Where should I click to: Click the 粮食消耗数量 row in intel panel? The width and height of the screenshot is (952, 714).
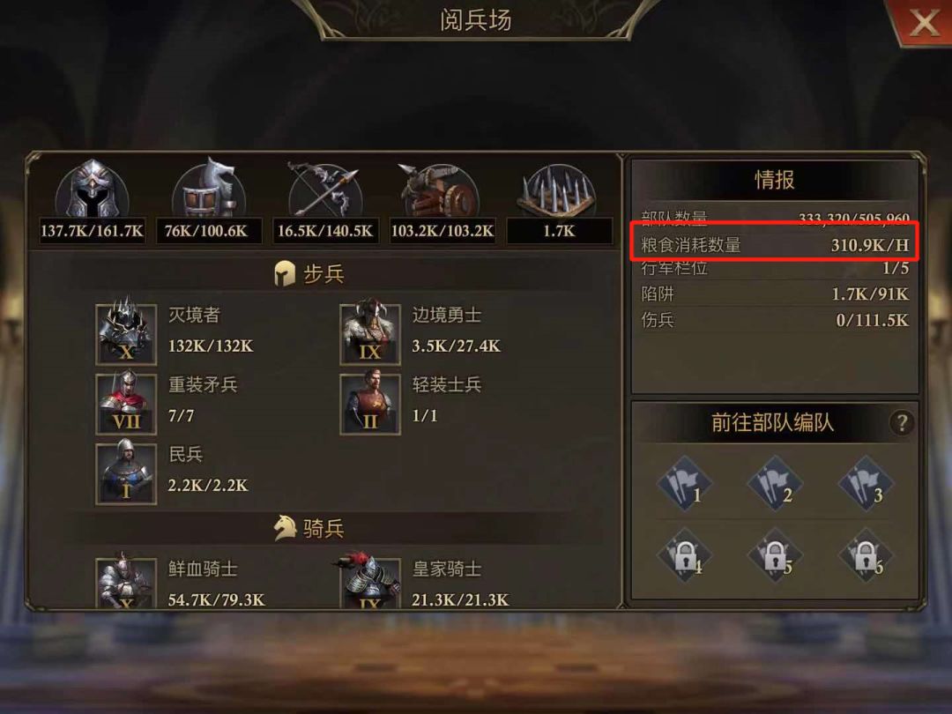(x=775, y=245)
